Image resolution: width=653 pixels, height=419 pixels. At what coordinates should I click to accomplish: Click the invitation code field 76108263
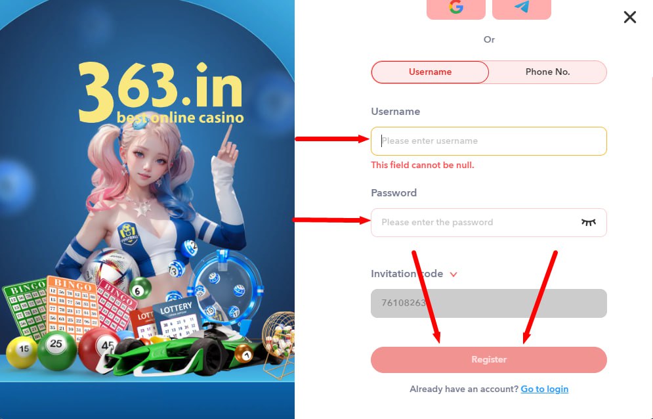click(x=488, y=303)
